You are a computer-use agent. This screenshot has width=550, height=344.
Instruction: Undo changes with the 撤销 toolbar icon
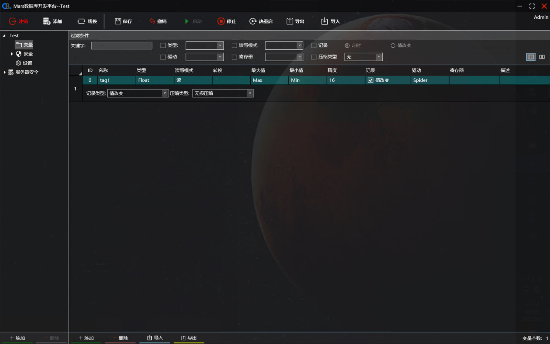pyautogui.click(x=152, y=21)
